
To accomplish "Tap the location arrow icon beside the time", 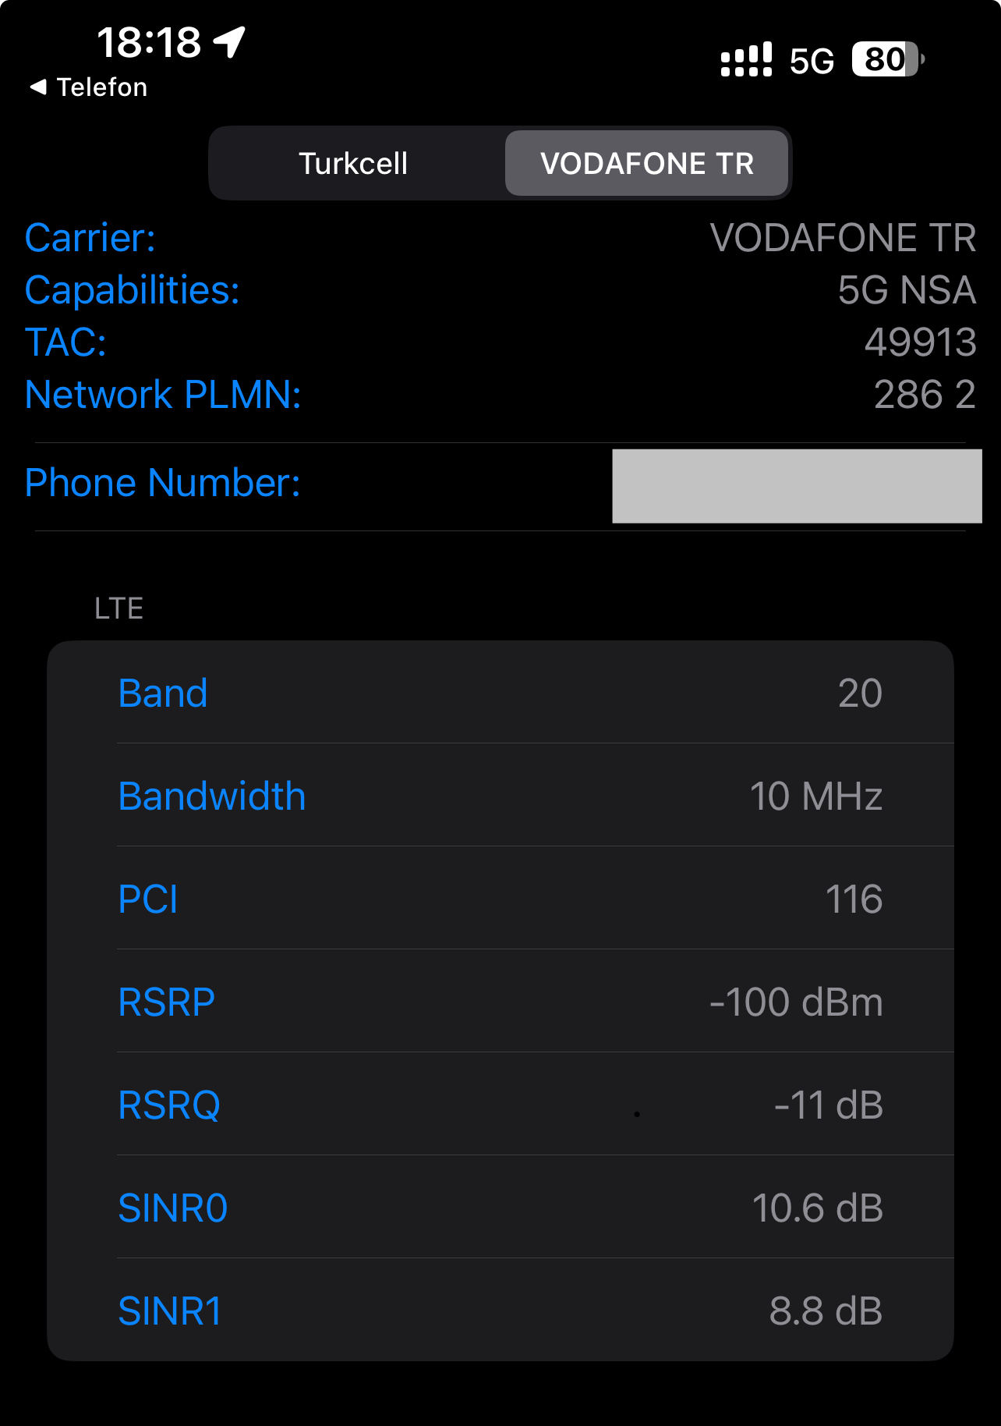I will 230,42.
